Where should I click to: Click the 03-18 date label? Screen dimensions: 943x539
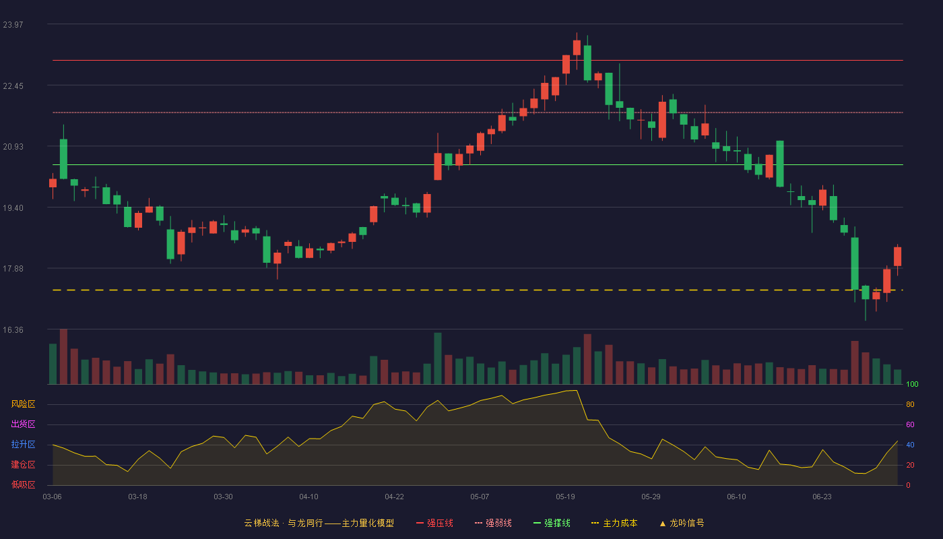coord(137,497)
